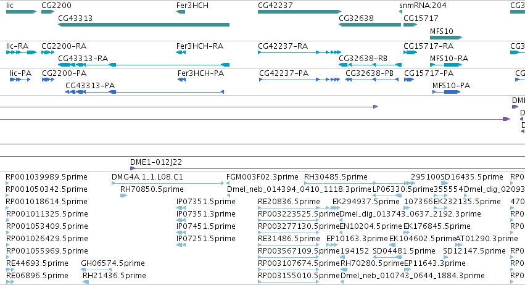Click the DME1-012J22 clone label
The height and width of the screenshot is (285, 525).
point(156,162)
